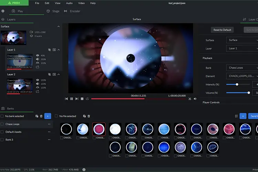Image resolution: width=258 pixels, height=172 pixels.
Task: Toggle Layer 2 bypass icon
Action: click(49, 74)
